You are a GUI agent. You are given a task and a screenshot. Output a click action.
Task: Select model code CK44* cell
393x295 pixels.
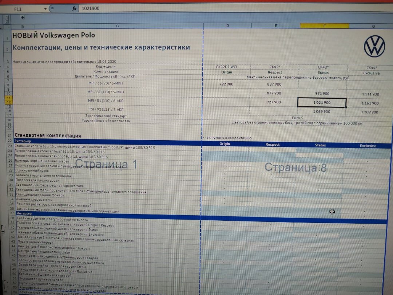pyautogui.click(x=372, y=68)
